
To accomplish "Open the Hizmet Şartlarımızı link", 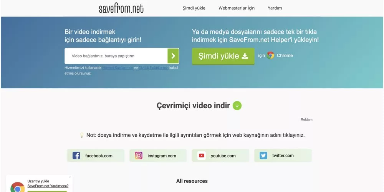I will [118, 68].
